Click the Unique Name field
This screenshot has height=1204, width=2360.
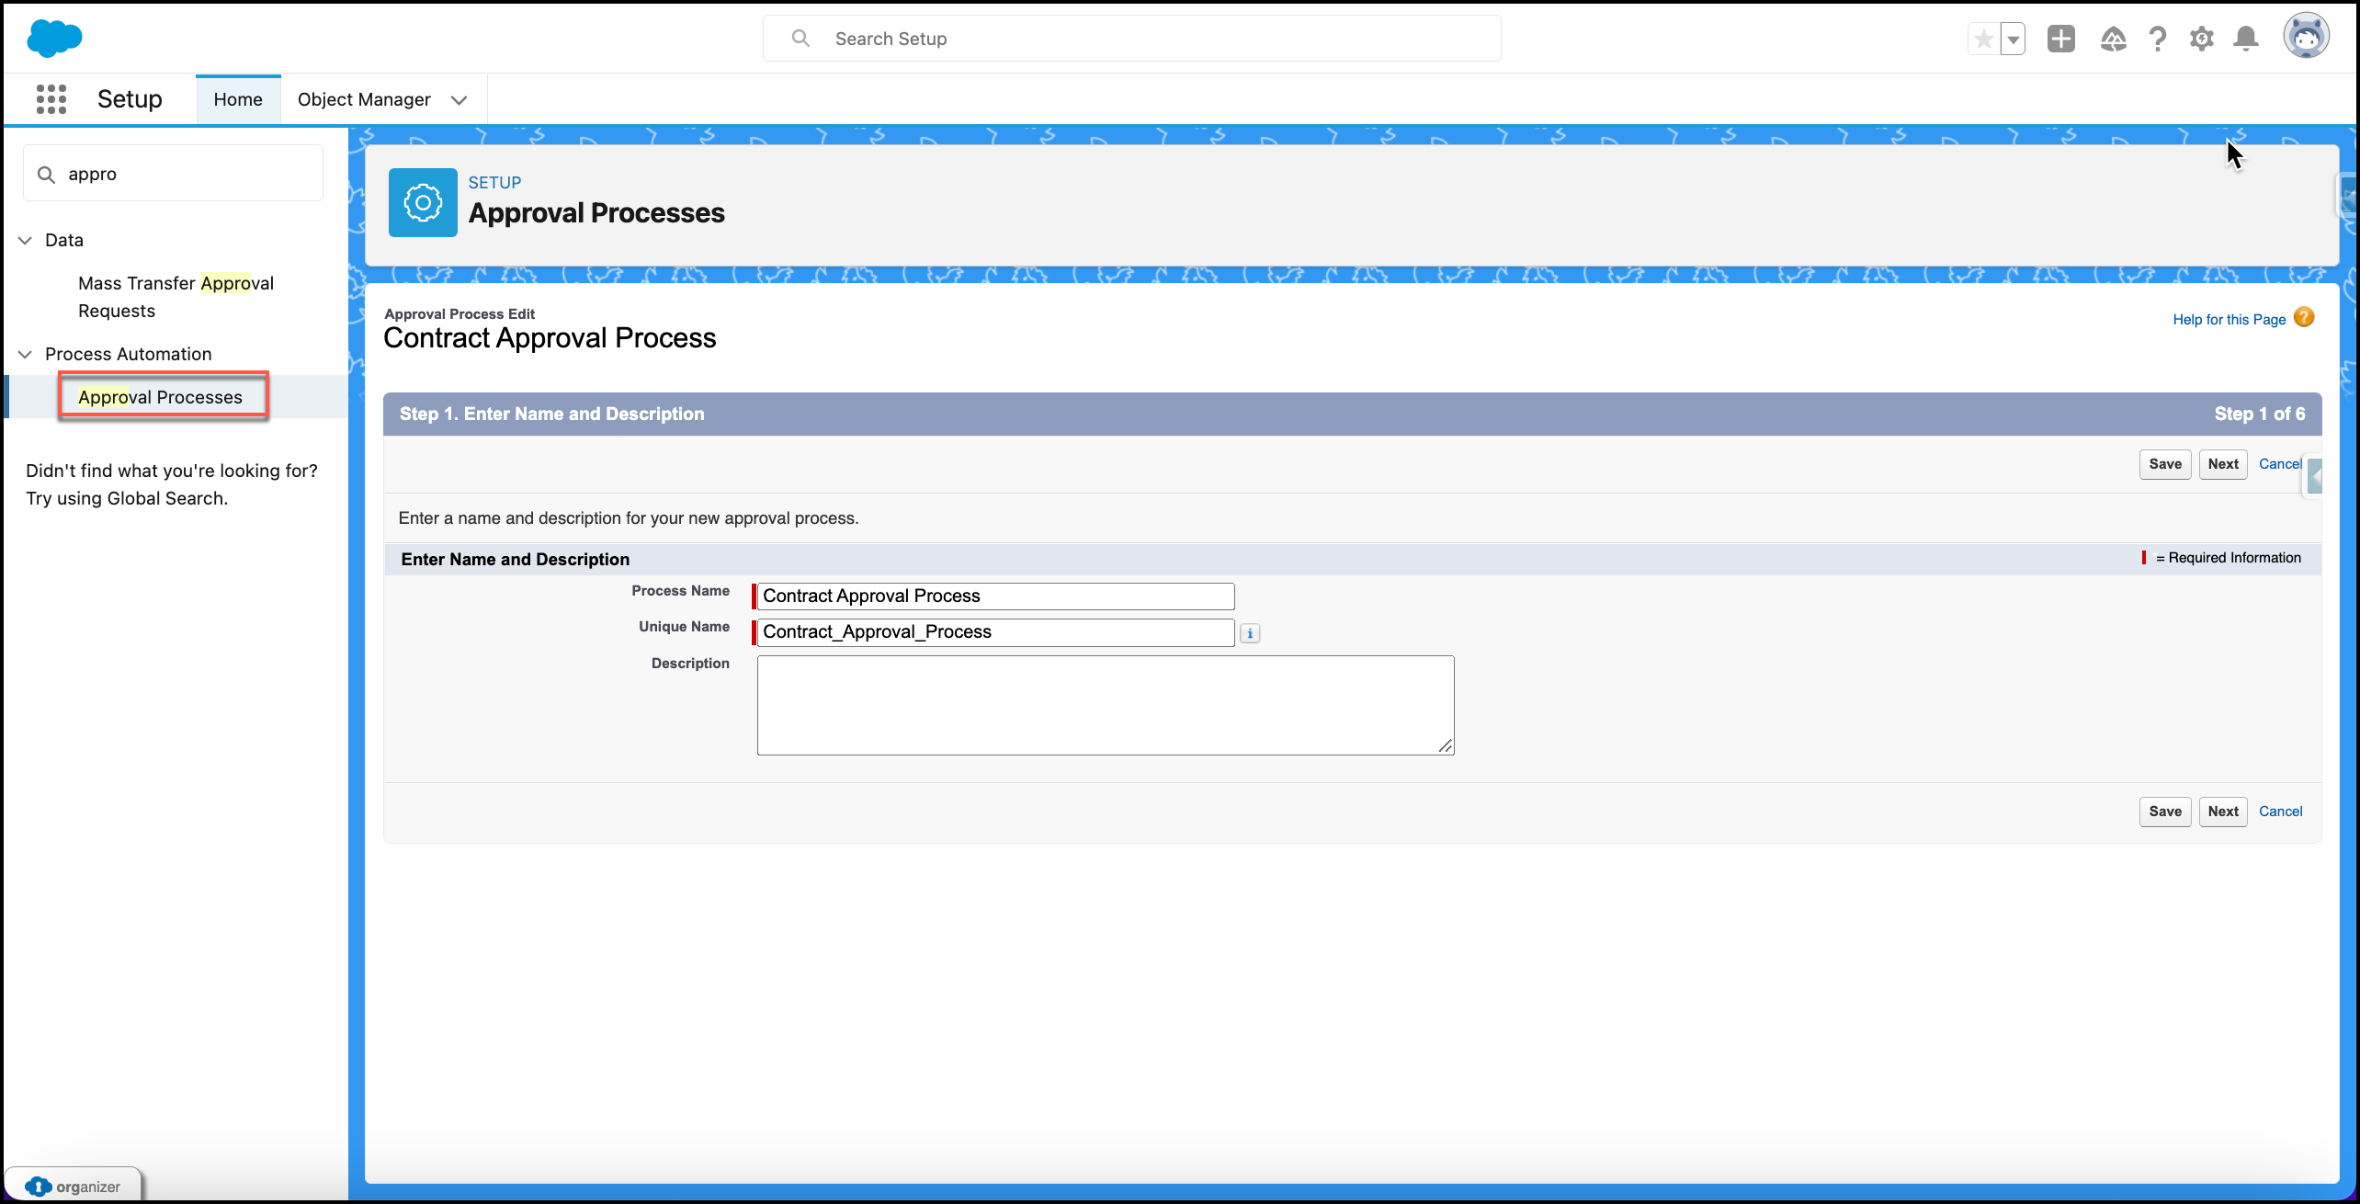(995, 632)
